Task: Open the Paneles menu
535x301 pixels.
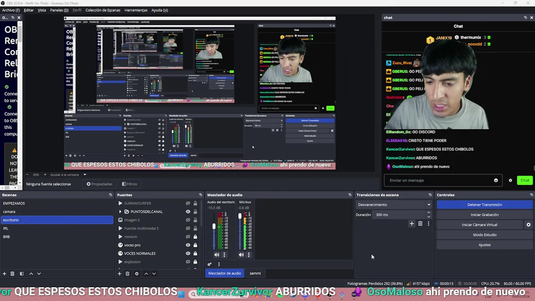Action: [59, 10]
